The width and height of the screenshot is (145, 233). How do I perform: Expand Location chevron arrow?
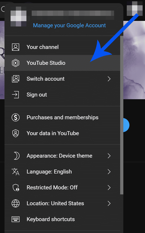pyautogui.click(x=109, y=203)
